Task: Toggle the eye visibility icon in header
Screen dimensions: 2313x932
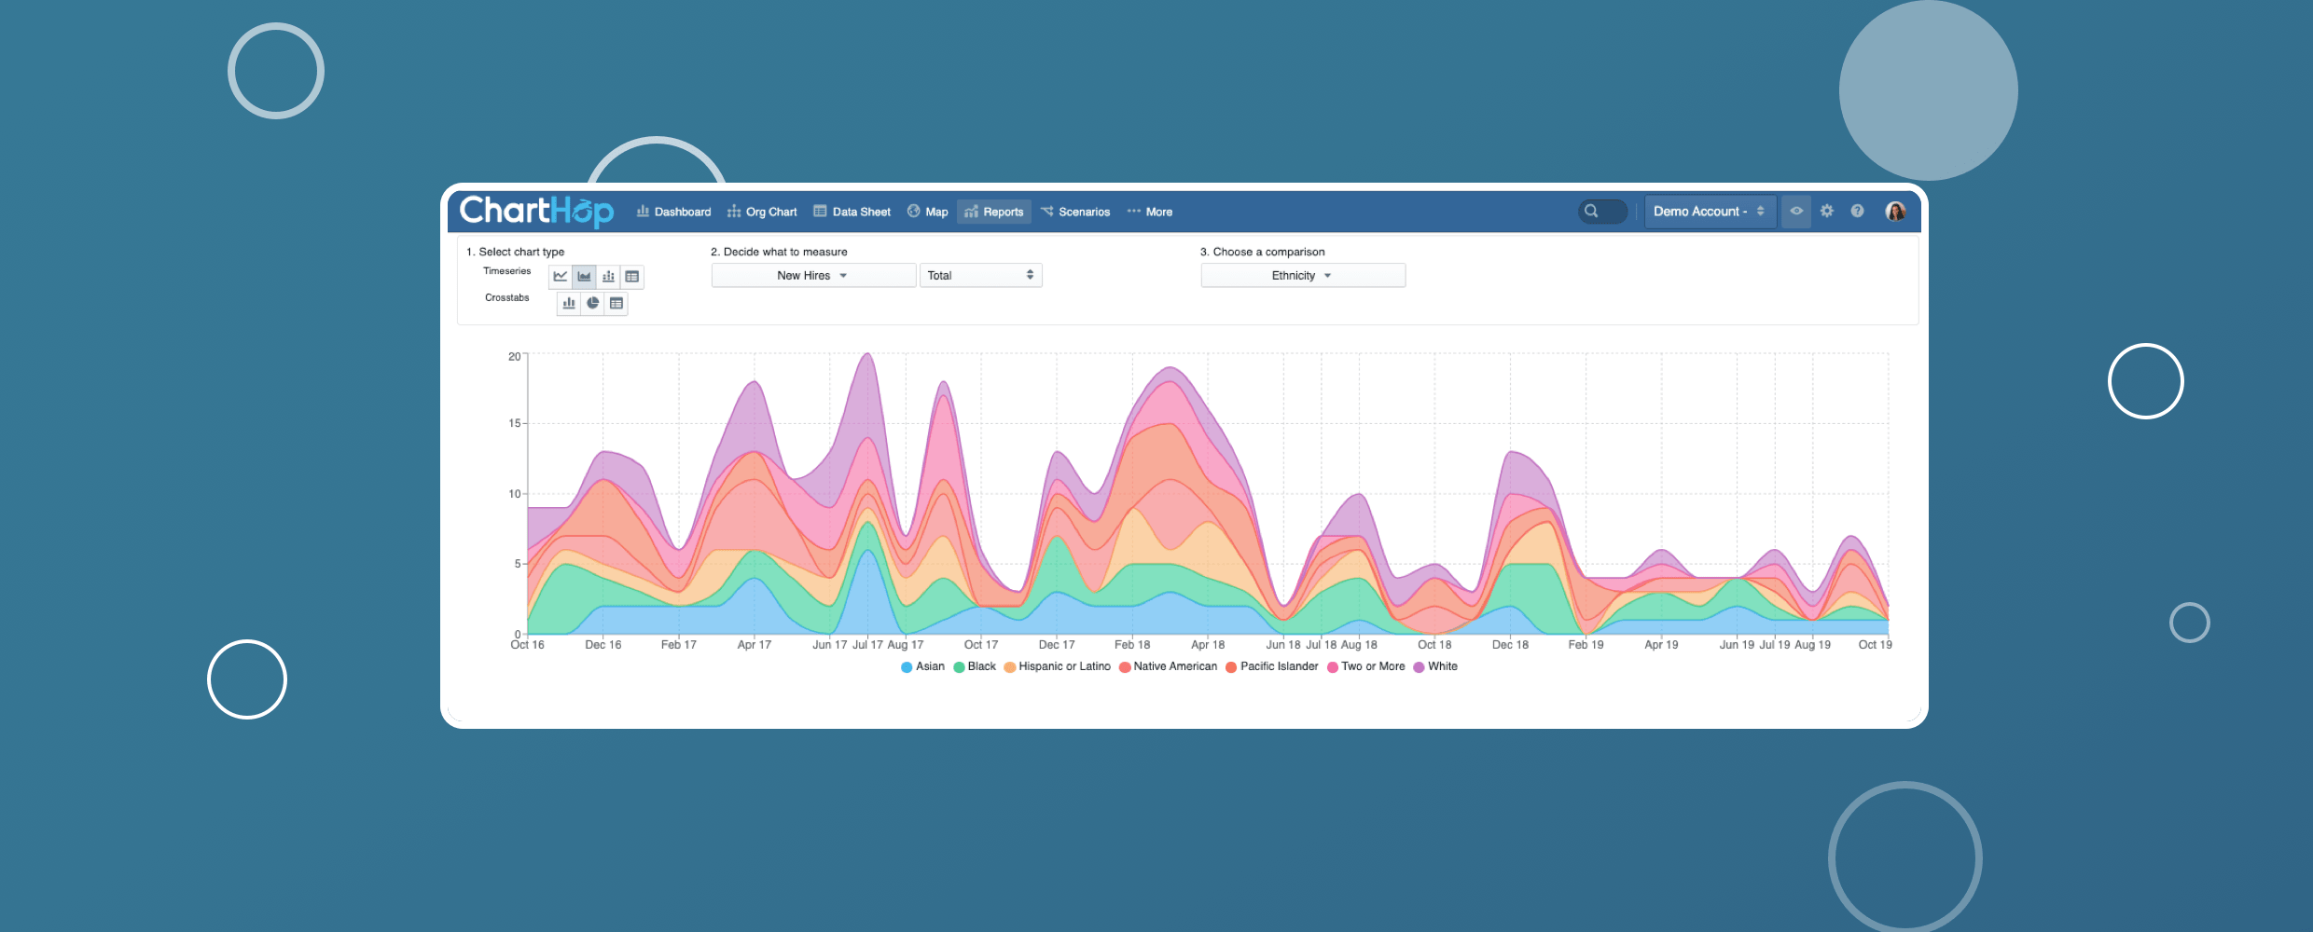Action: (x=1796, y=212)
